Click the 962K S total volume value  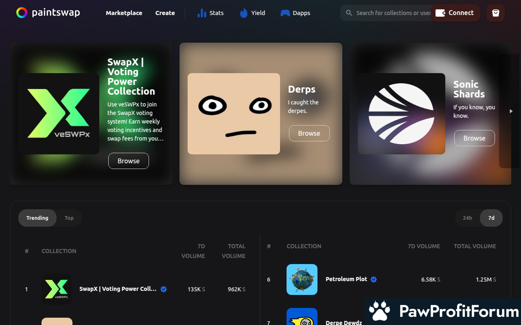(x=236, y=289)
